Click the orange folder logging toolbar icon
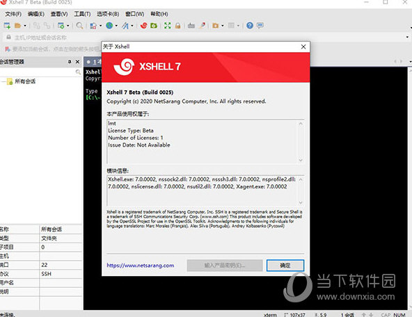 216,26
